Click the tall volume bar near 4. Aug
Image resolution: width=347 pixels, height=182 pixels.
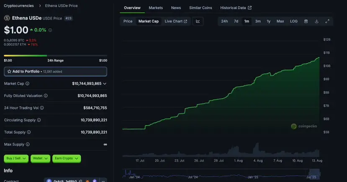pos(257,149)
